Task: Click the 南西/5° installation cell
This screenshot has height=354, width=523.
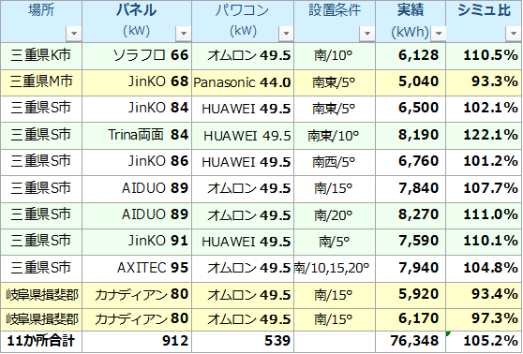Action: (335, 162)
